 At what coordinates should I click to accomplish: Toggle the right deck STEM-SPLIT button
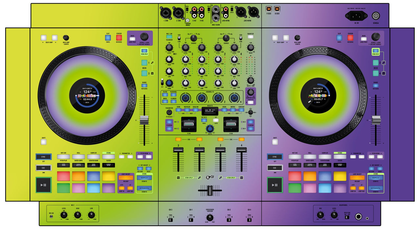(376, 51)
